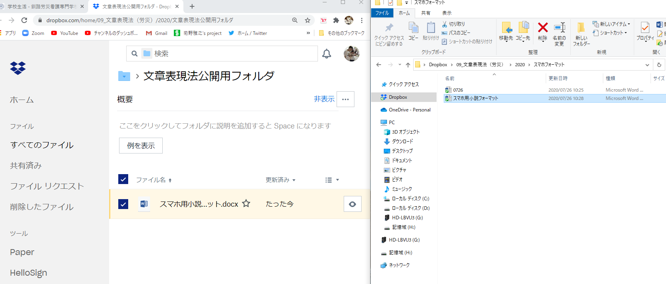Open the YouTube bookmark
The image size is (666, 284).
65,33
